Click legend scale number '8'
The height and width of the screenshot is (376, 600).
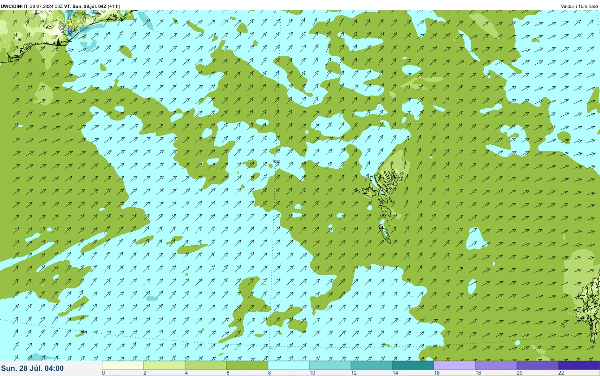click(x=269, y=373)
